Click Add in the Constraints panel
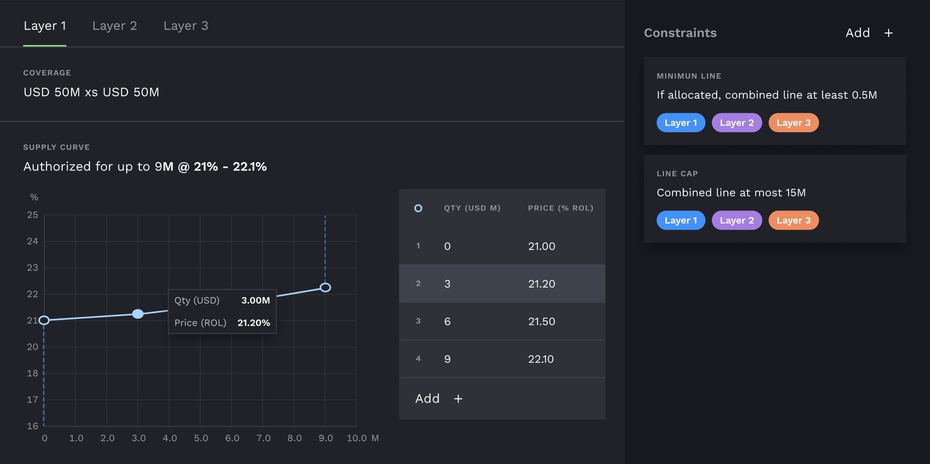The width and height of the screenshot is (930, 464). tap(857, 33)
